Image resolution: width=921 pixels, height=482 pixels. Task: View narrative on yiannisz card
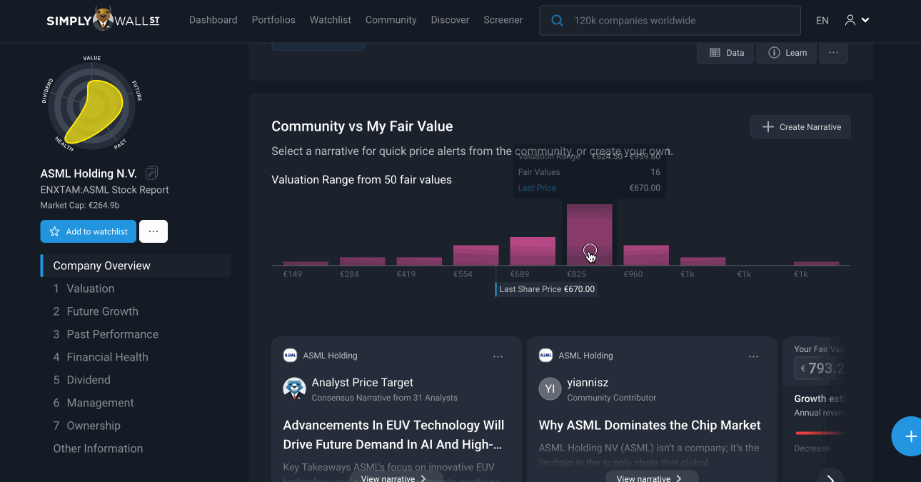652,477
